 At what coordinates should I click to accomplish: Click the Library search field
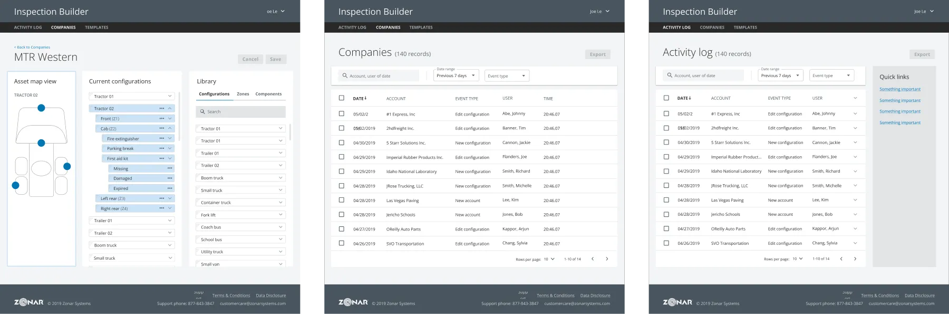(x=241, y=111)
